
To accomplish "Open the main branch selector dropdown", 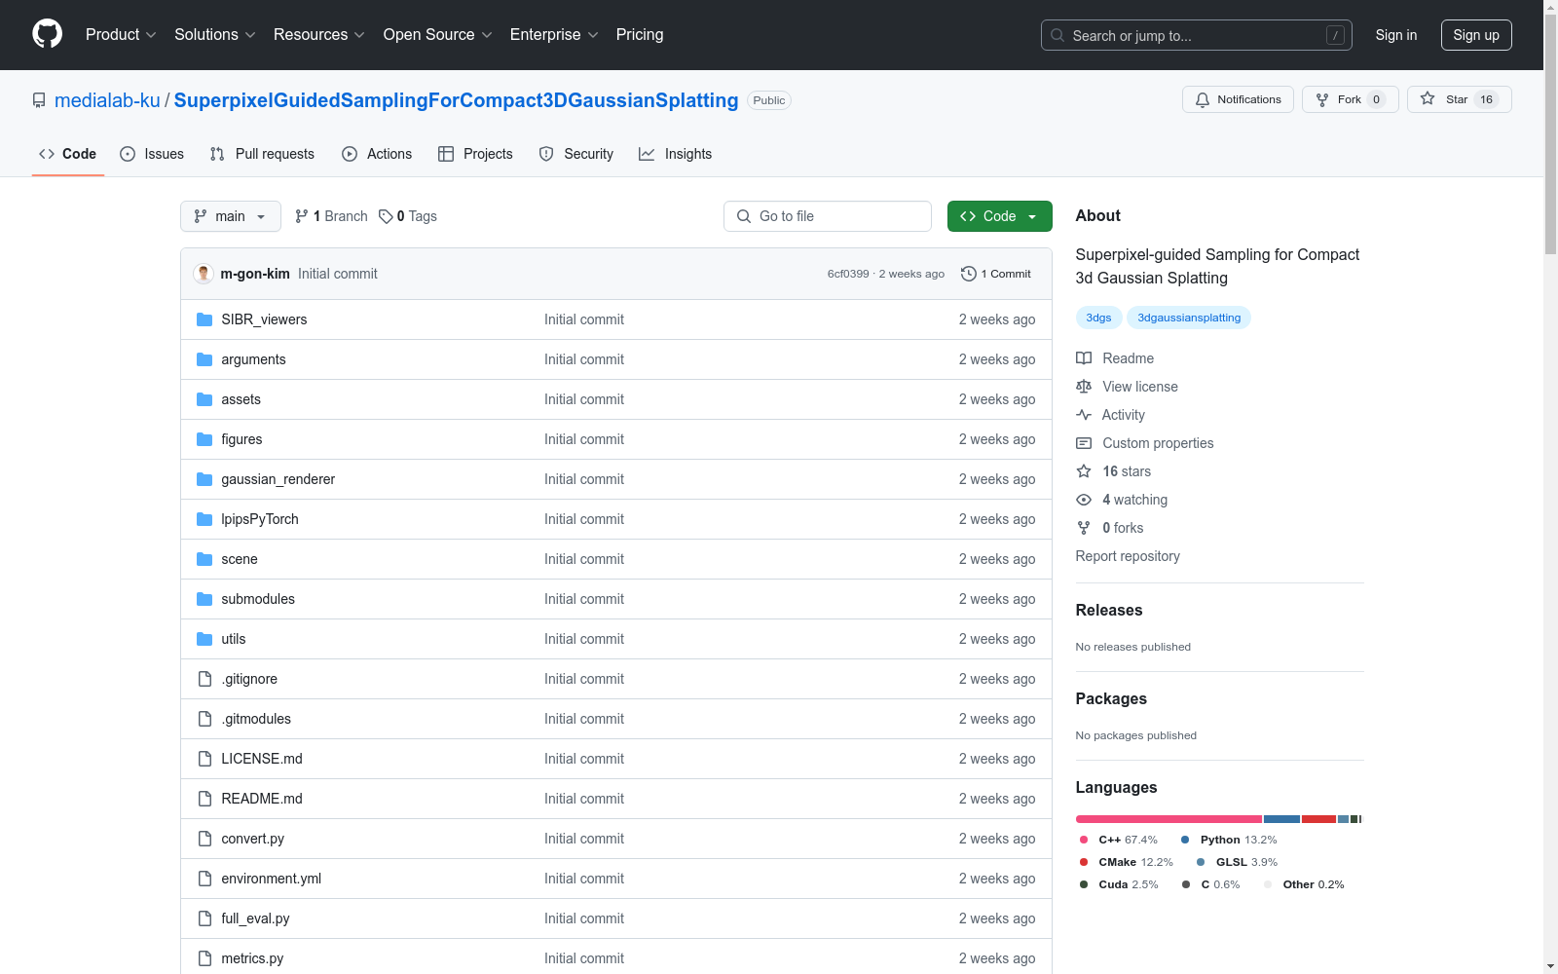I will 231,216.
